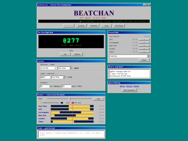Reset the pinned cities list
188x141 pixels.
[144, 60]
